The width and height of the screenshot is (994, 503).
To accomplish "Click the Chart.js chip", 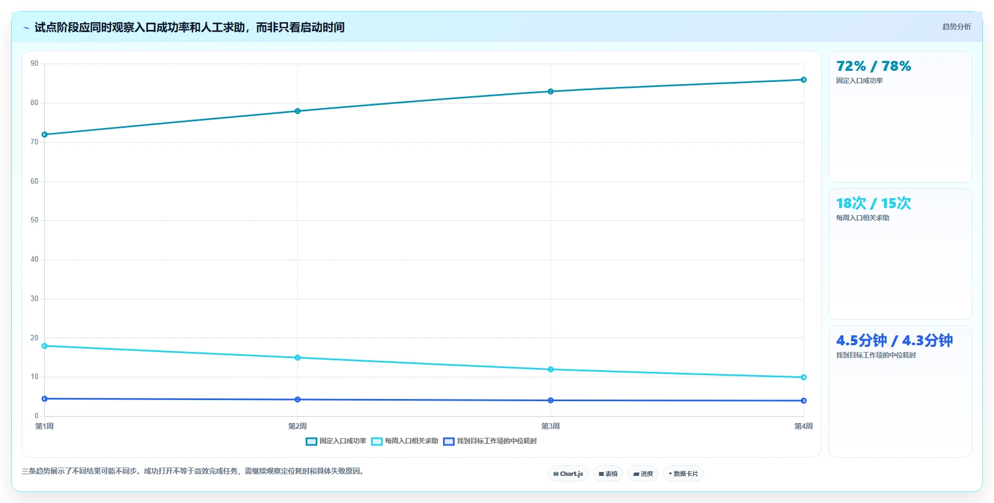I will 568,474.
